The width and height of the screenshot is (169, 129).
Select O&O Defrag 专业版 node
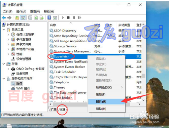coord(30,69)
